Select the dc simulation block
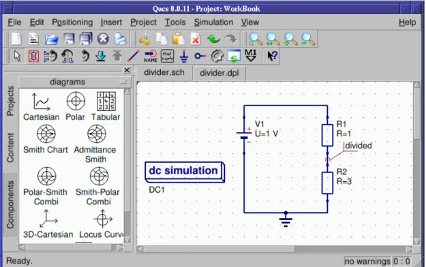This screenshot has height=267, width=426. click(185, 172)
